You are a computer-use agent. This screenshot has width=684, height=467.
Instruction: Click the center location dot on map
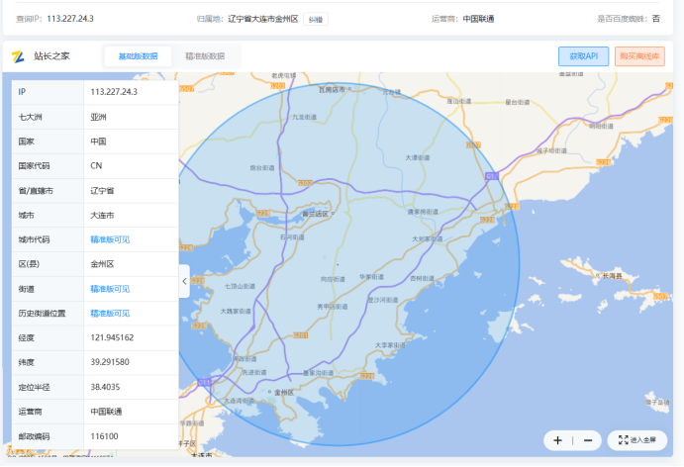(x=338, y=265)
